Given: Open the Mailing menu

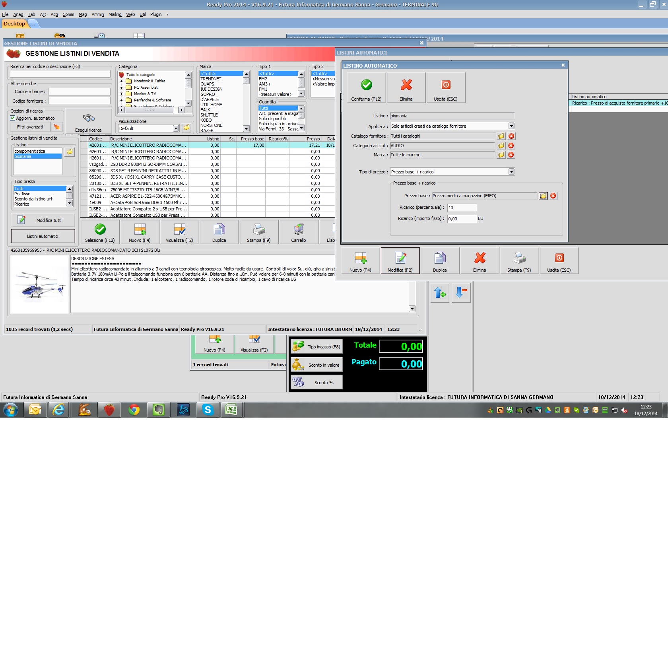Looking at the screenshot, I should pyautogui.click(x=115, y=14).
